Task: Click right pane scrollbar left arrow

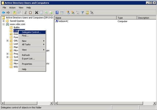Action: (x=56, y=103)
